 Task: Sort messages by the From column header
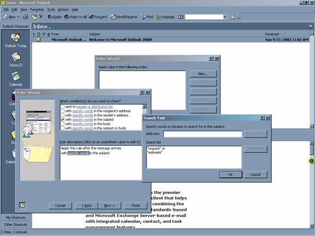[69, 34]
